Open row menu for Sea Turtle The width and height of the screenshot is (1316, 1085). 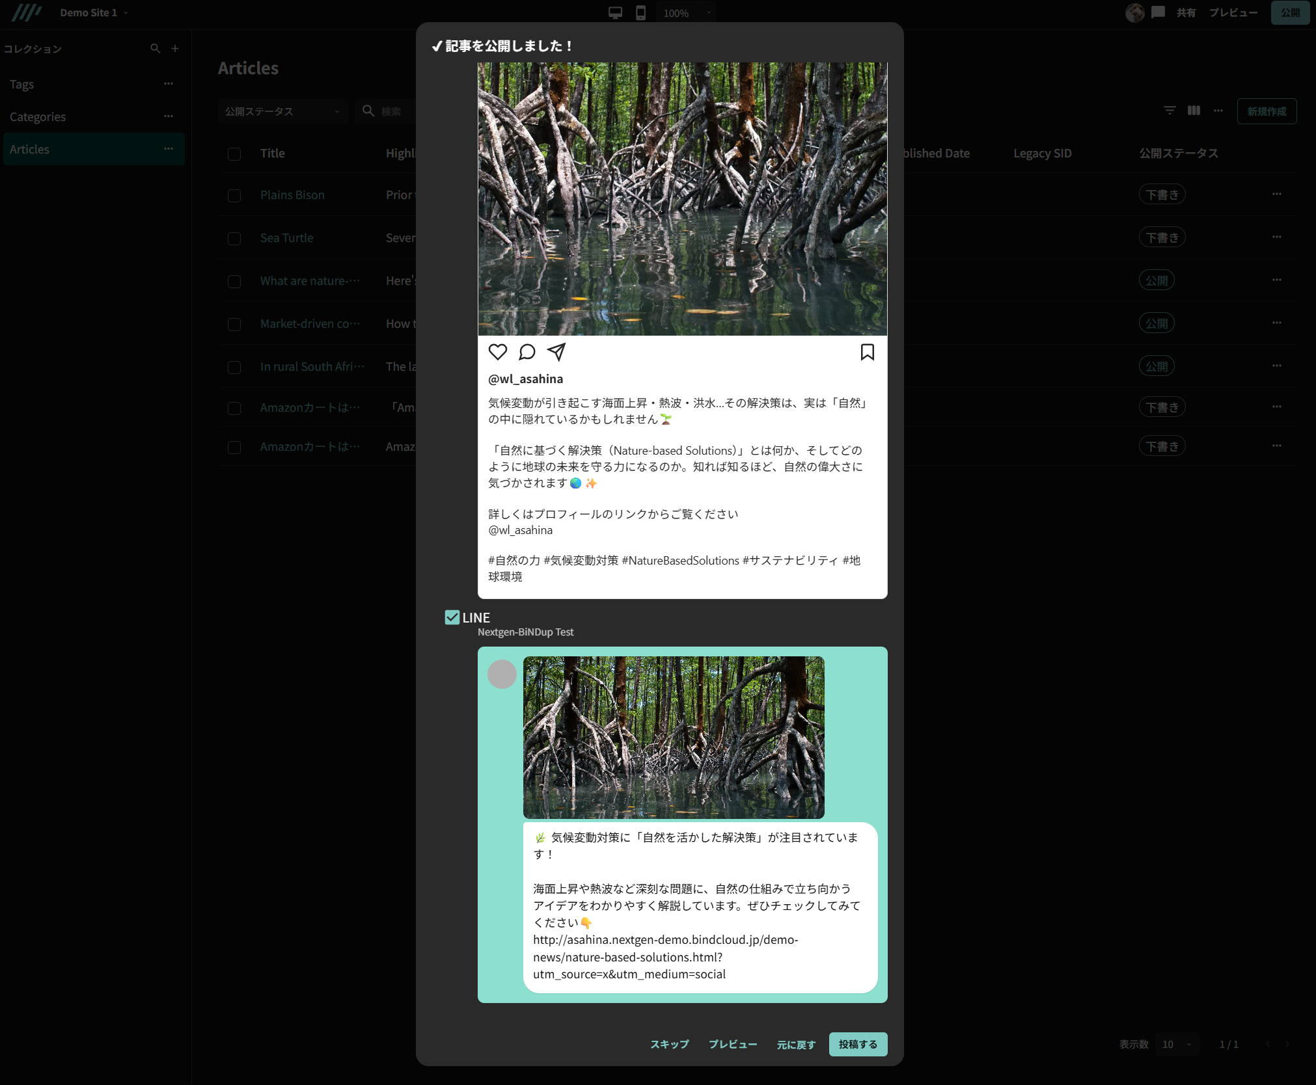coord(1277,237)
